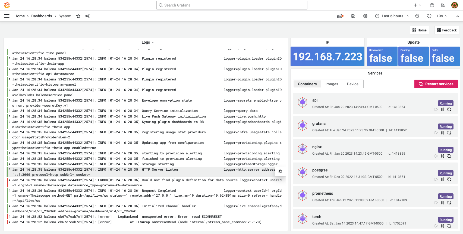The width and height of the screenshot is (463, 234).
Task: Expand the finished to provision alerting row
Action: 10,159
